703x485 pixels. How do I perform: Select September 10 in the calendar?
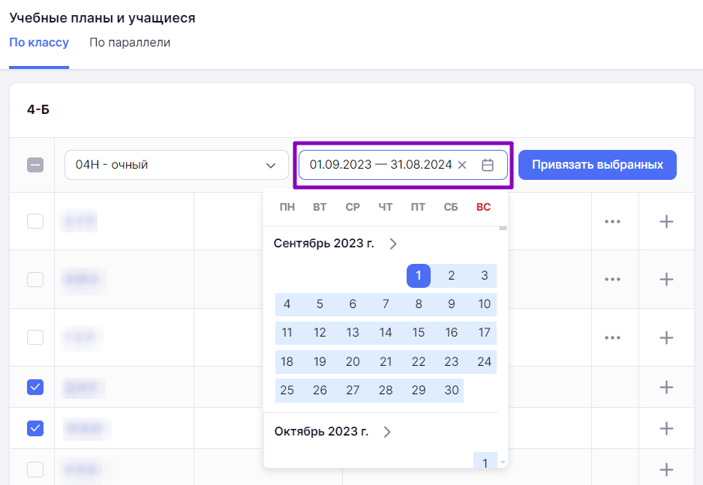(484, 304)
